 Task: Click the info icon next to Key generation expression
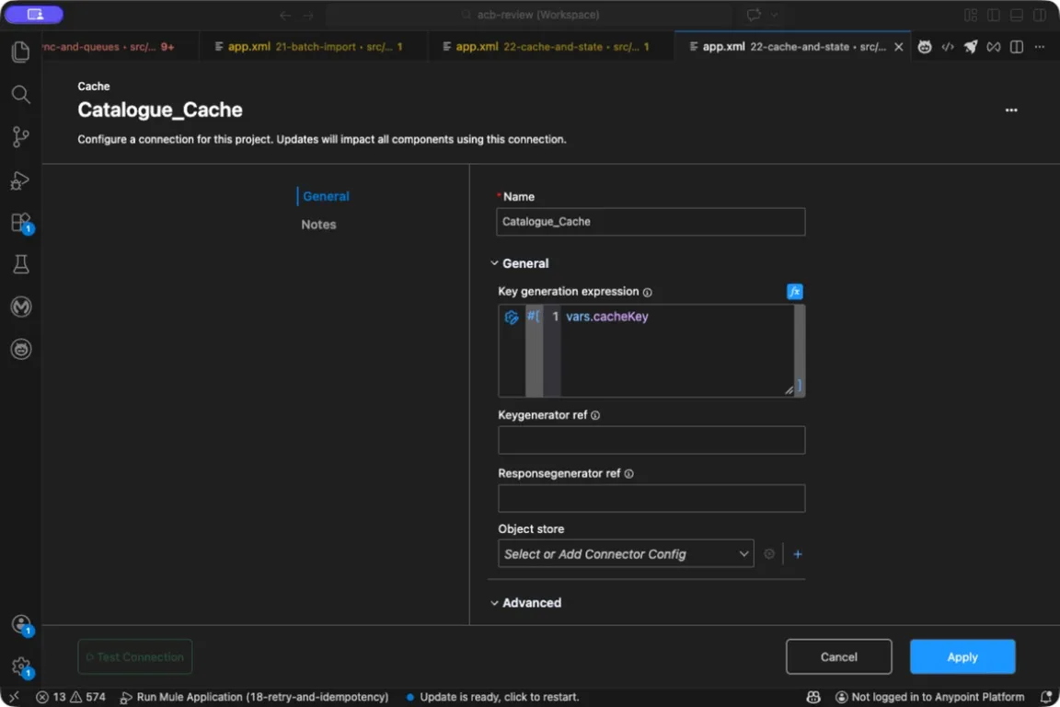[648, 292]
